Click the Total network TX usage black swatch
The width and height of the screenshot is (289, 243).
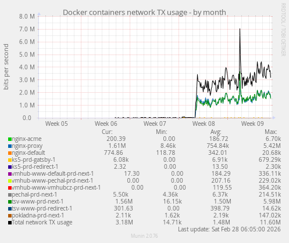click(10, 223)
